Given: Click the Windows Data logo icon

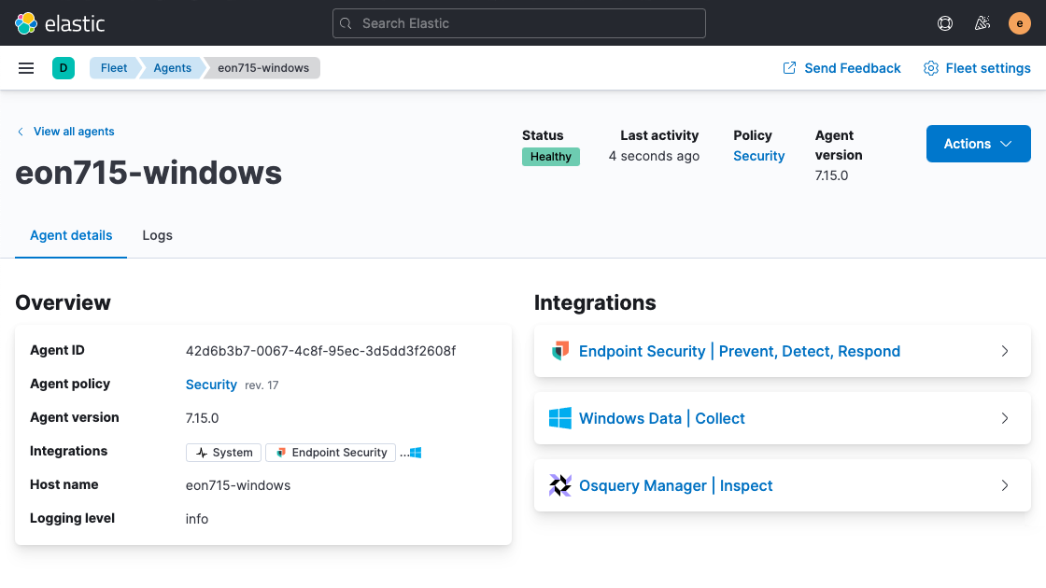Looking at the screenshot, I should [559, 418].
